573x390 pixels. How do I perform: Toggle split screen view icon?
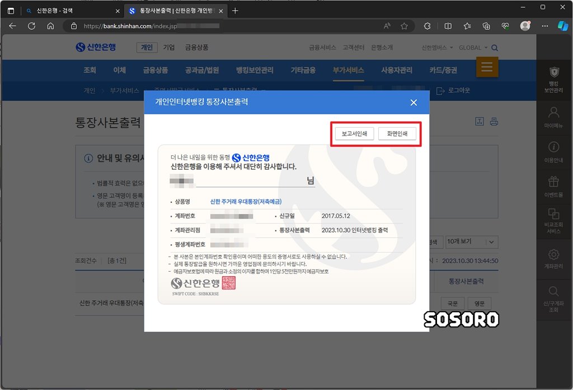click(448, 26)
